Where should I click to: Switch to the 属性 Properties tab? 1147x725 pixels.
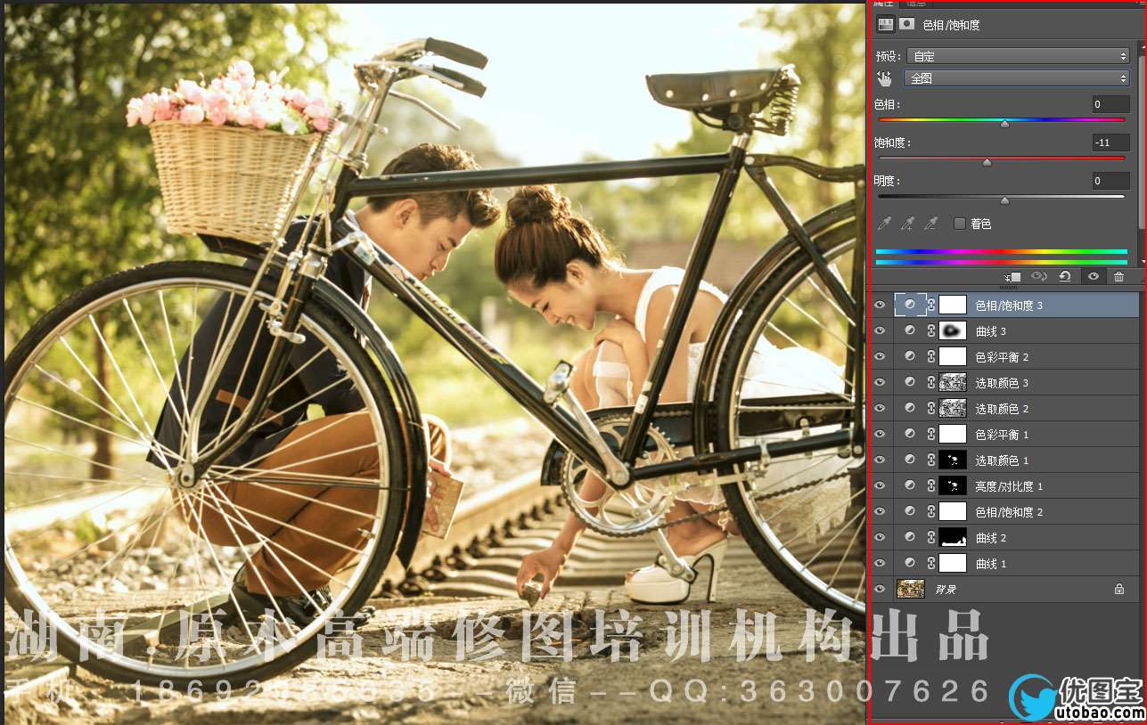click(883, 4)
